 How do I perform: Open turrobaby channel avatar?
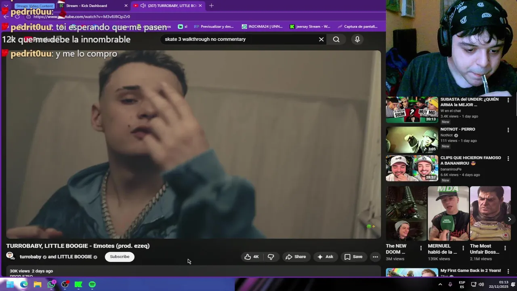11,256
